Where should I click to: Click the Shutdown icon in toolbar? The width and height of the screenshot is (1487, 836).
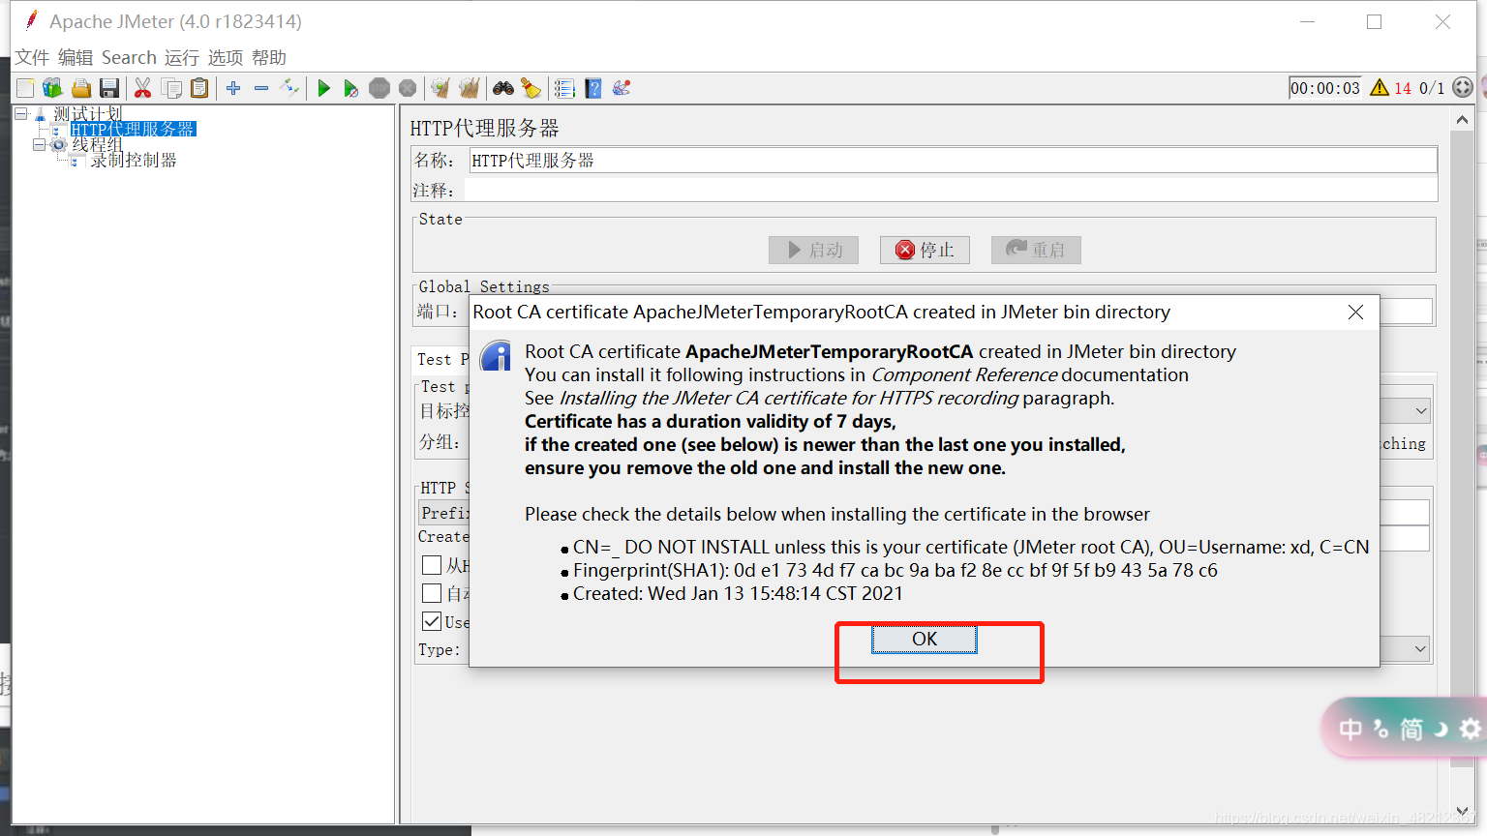[x=408, y=88]
